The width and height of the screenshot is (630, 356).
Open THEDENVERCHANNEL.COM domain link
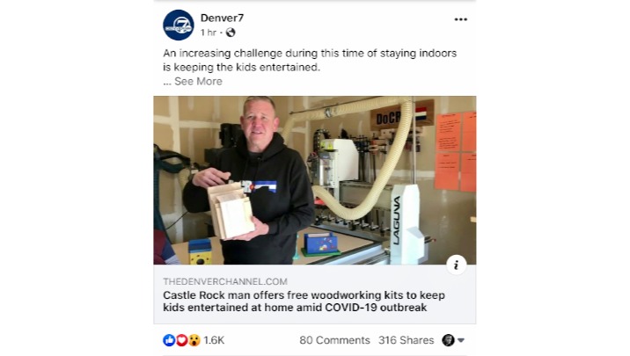[x=225, y=282]
